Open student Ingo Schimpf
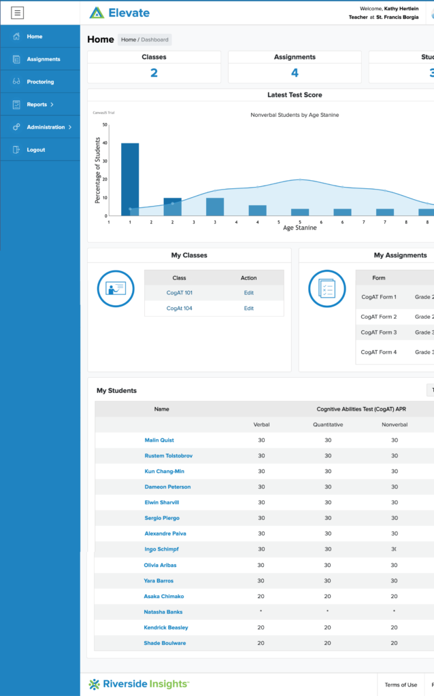 point(161,549)
